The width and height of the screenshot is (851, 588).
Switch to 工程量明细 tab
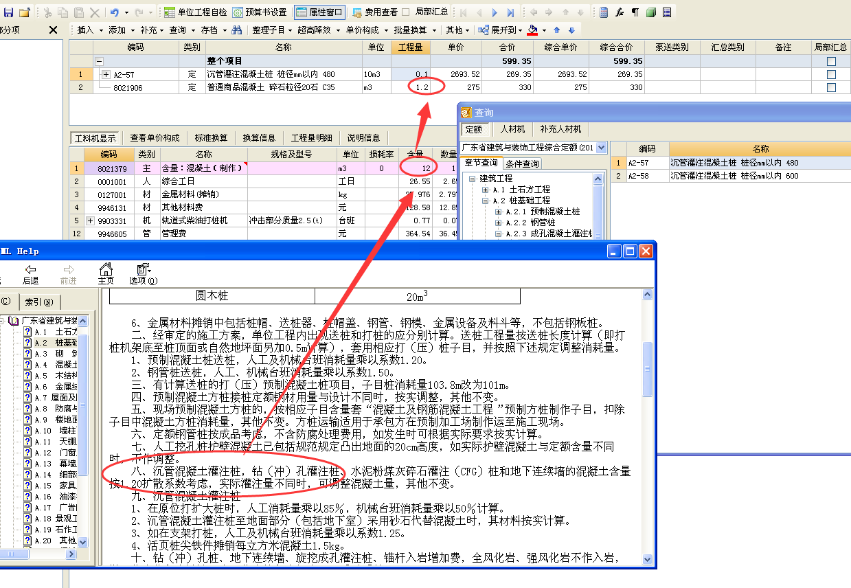(x=312, y=138)
